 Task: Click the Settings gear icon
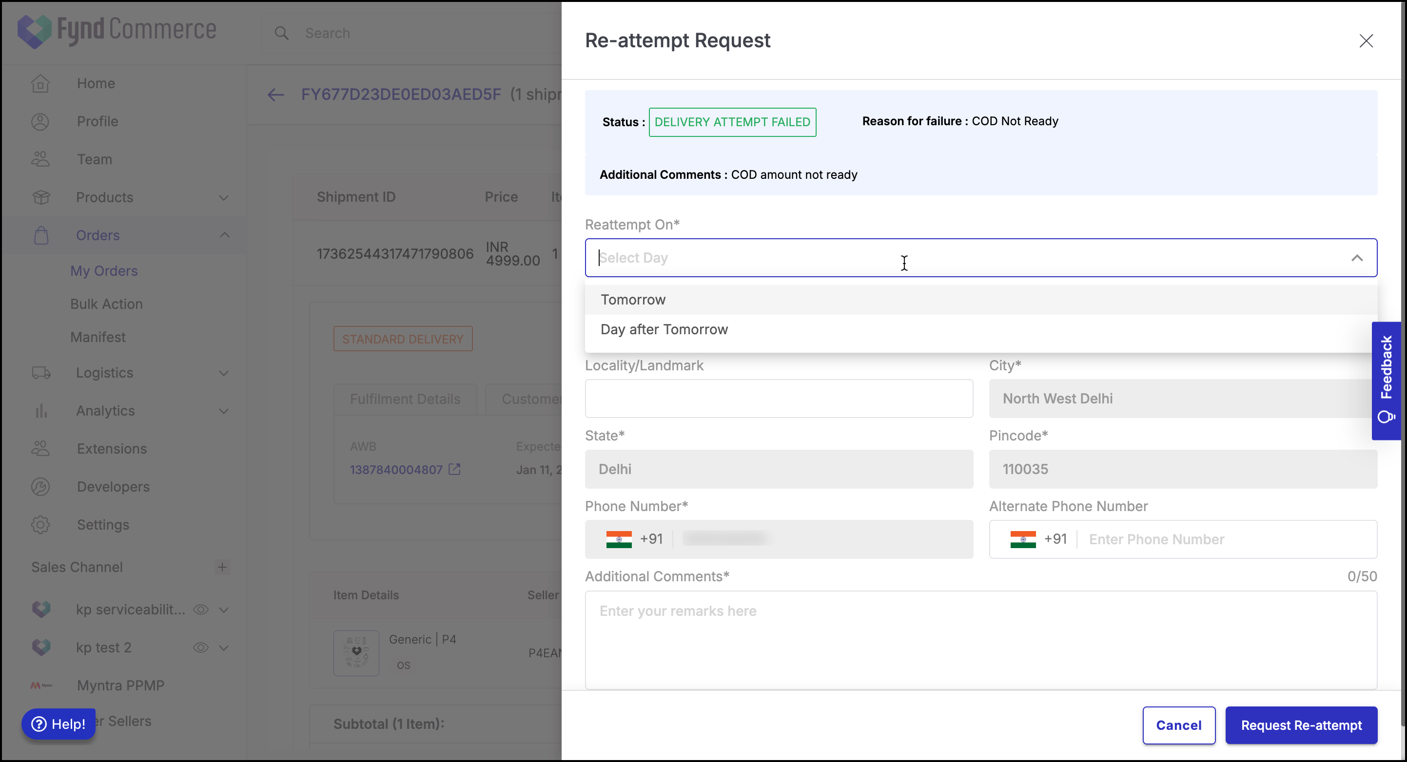tap(41, 525)
